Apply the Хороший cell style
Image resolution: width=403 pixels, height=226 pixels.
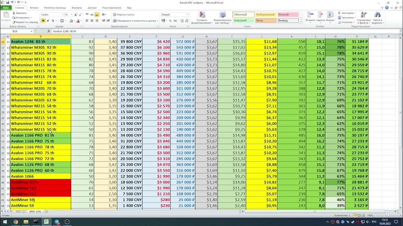tap(243, 20)
